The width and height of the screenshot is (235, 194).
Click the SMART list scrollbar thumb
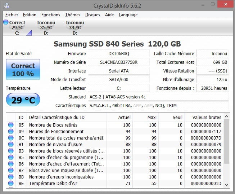coord(227,141)
